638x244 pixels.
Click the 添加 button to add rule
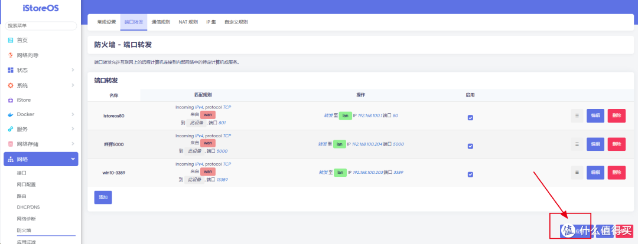point(103,197)
